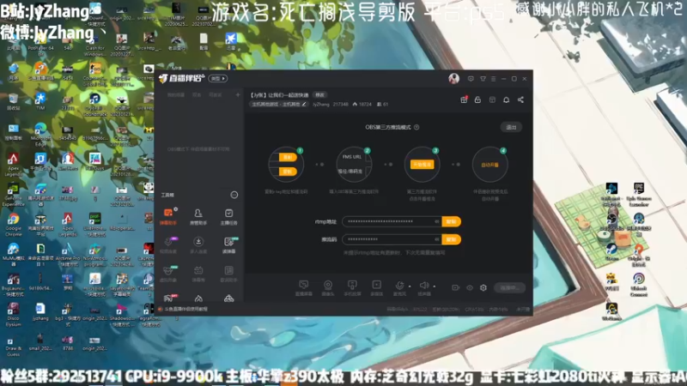This screenshot has height=386, width=687.
Task: Select the Google Chrome desktop icon
Action: (13, 225)
